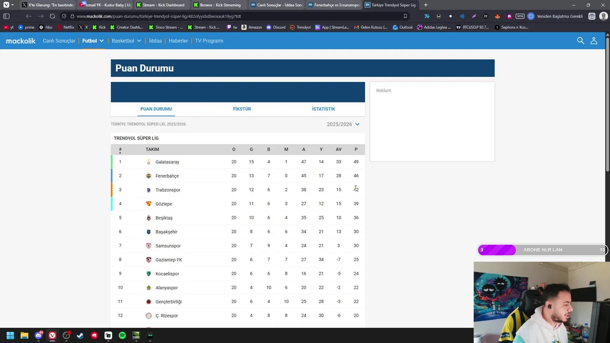The image size is (610, 343).
Task: Open the Trendyol bookmark
Action: [x=300, y=27]
